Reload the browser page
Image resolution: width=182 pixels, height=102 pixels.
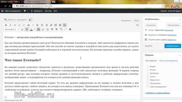(5, 6)
